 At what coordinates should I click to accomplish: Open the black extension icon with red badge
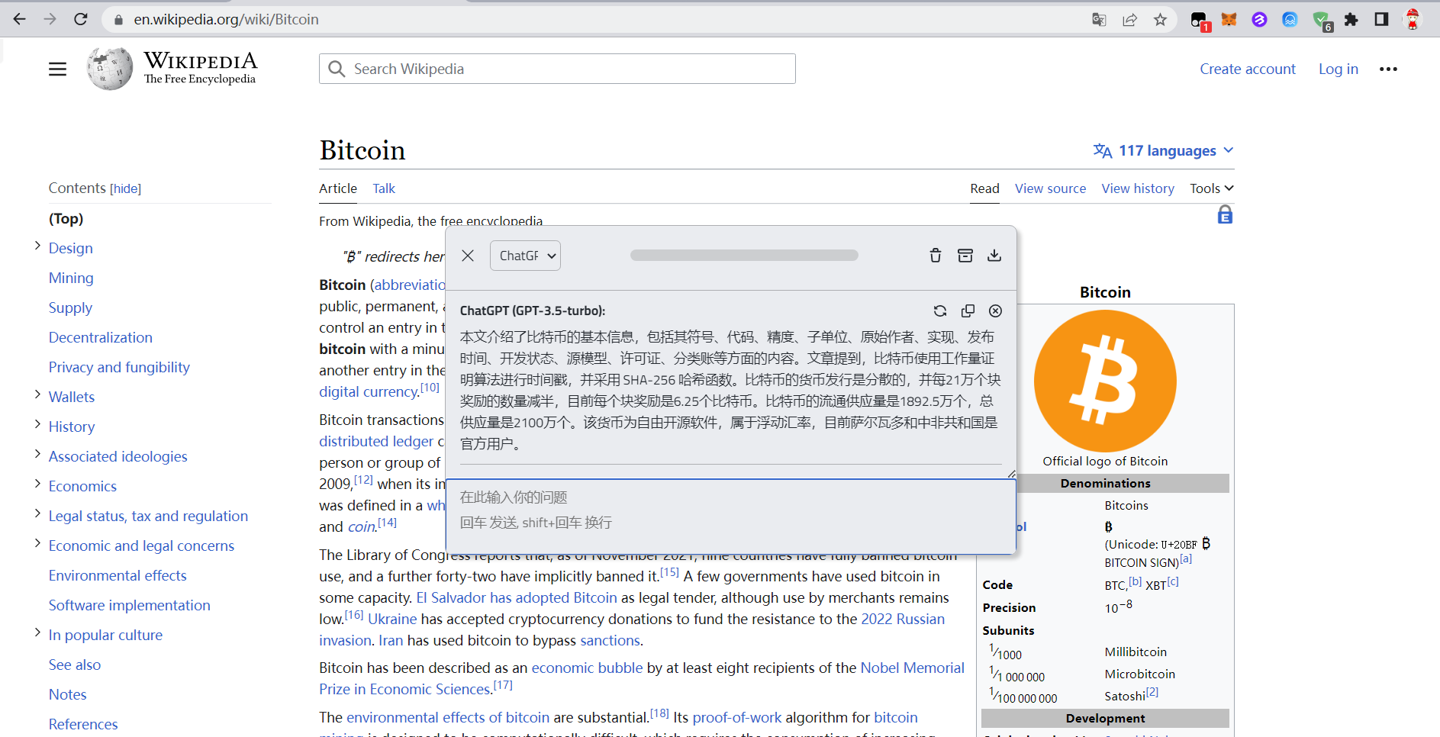[x=1200, y=21]
